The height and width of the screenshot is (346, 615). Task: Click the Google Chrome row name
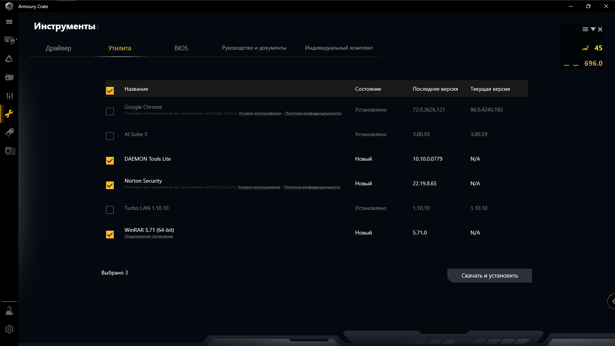[x=143, y=107]
